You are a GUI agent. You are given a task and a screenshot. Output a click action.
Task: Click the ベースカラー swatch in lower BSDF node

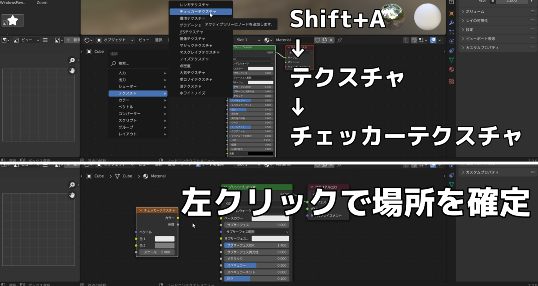click(270, 218)
